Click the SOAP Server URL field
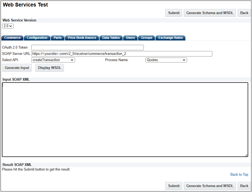The width and height of the screenshot is (252, 192). tap(122, 53)
